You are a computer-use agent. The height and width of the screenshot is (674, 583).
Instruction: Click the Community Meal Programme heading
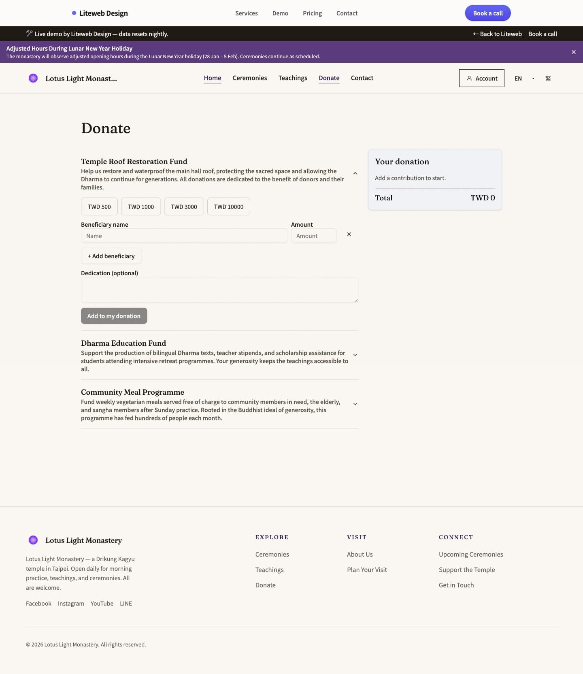click(x=132, y=392)
